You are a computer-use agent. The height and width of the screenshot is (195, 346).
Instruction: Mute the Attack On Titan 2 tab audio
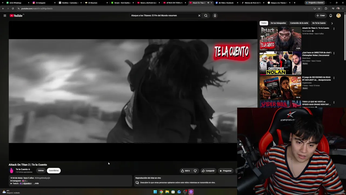click(208, 3)
